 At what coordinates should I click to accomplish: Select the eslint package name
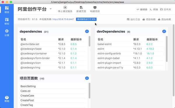(101, 49)
